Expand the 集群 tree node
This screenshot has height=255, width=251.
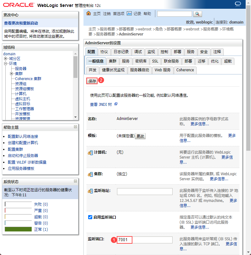[11, 74]
